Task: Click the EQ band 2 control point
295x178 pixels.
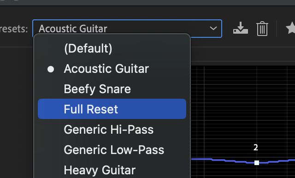Action: [257, 163]
